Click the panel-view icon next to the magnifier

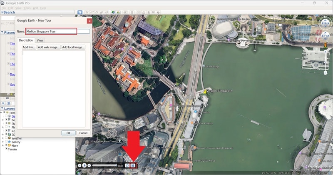click(x=8, y=103)
